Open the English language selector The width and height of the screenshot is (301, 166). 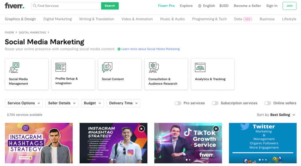tap(207, 6)
